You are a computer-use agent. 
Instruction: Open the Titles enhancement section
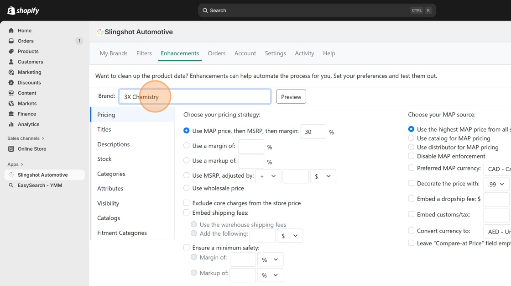pyautogui.click(x=133, y=130)
